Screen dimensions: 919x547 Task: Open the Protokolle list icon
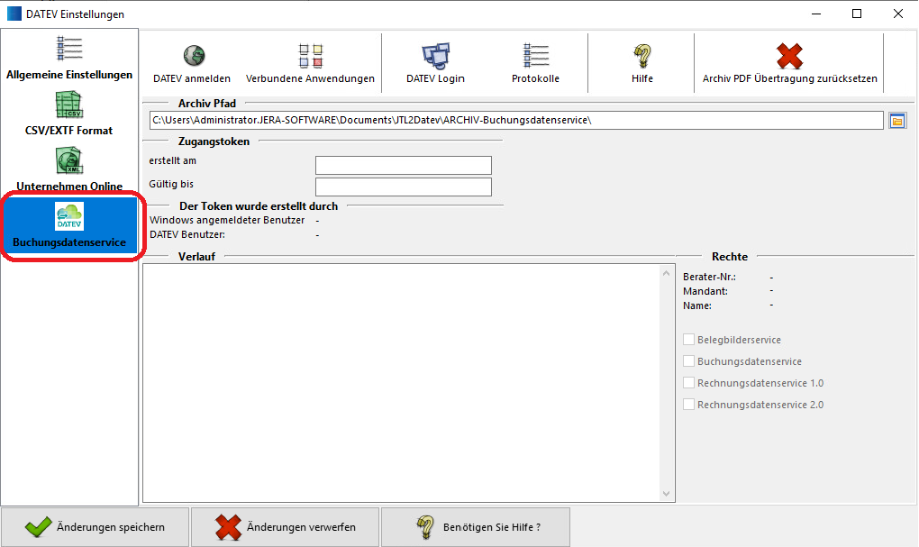click(535, 56)
